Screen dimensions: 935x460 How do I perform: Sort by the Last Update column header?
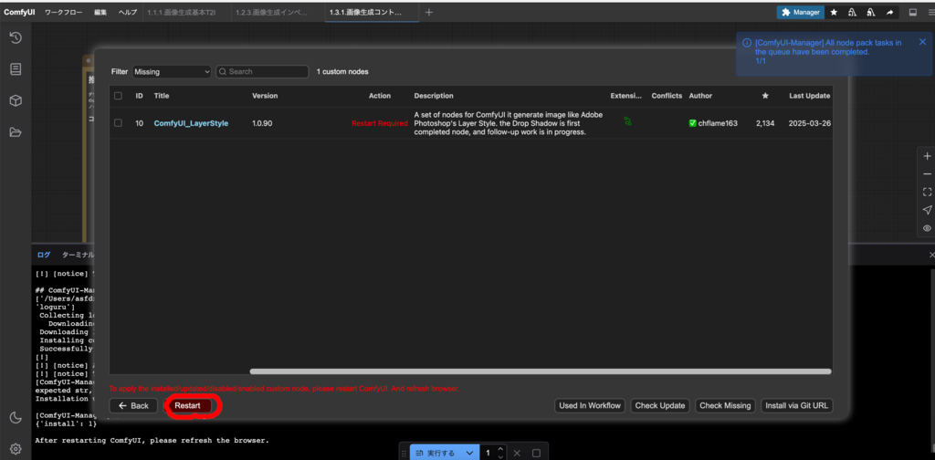809,95
